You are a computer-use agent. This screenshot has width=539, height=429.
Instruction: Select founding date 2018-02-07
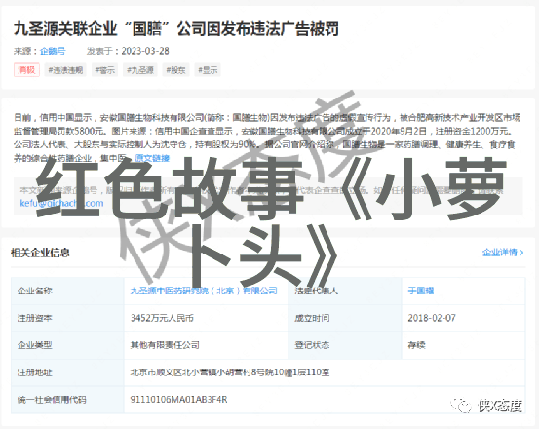pos(432,318)
